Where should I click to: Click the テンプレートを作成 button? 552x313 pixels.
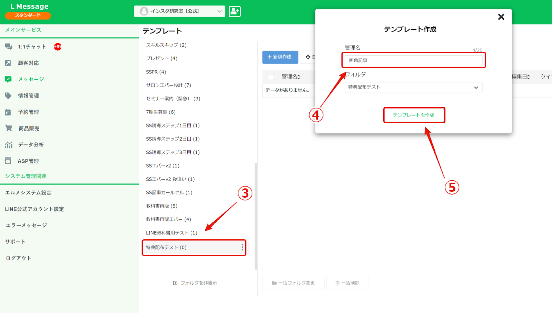coord(414,115)
